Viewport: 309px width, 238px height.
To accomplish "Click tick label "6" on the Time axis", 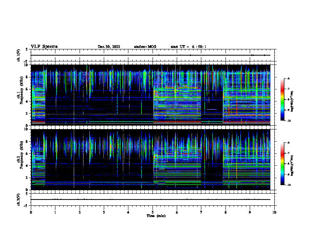I will pyautogui.click(x=177, y=212).
